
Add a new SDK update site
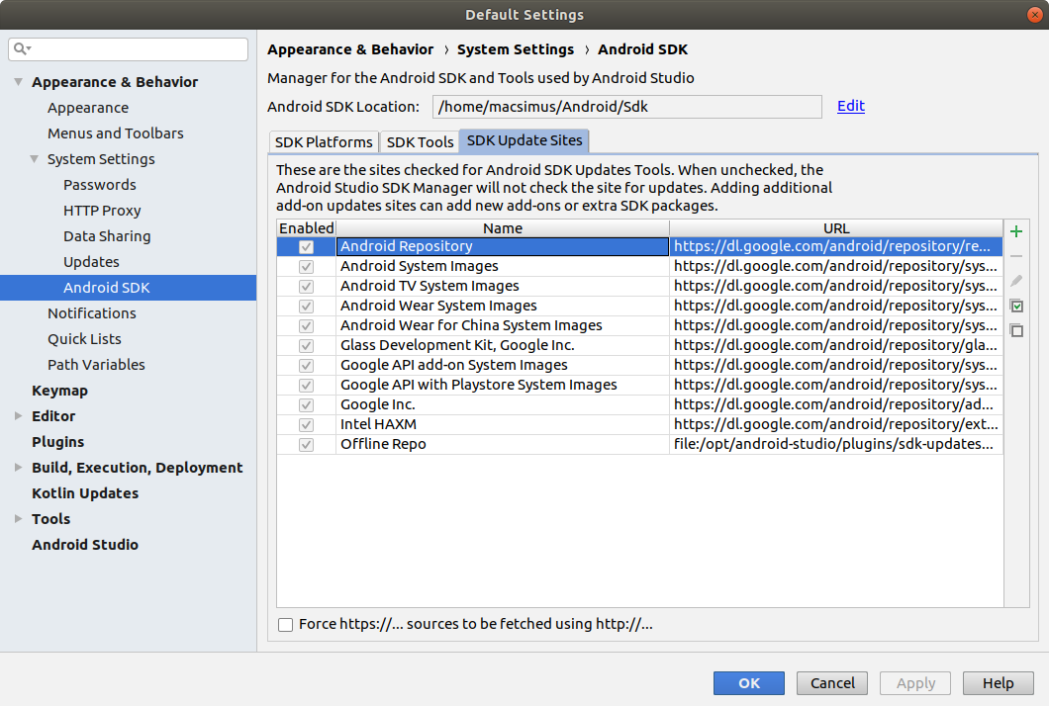click(1016, 232)
